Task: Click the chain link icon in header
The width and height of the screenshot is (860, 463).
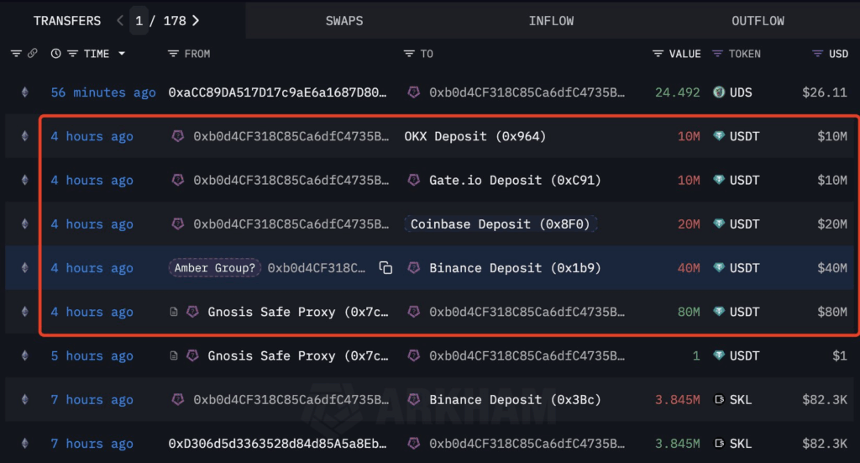Action: (33, 54)
